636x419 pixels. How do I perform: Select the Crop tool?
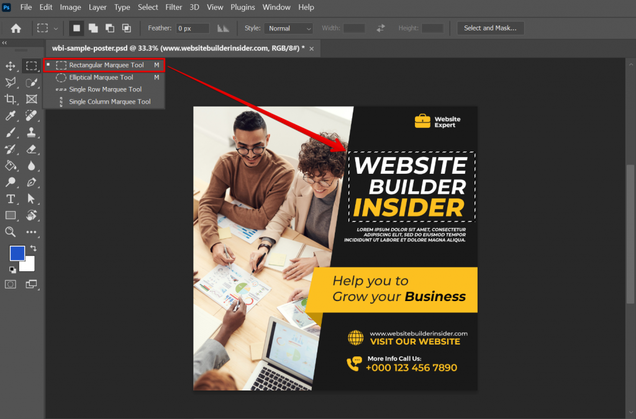[10, 99]
